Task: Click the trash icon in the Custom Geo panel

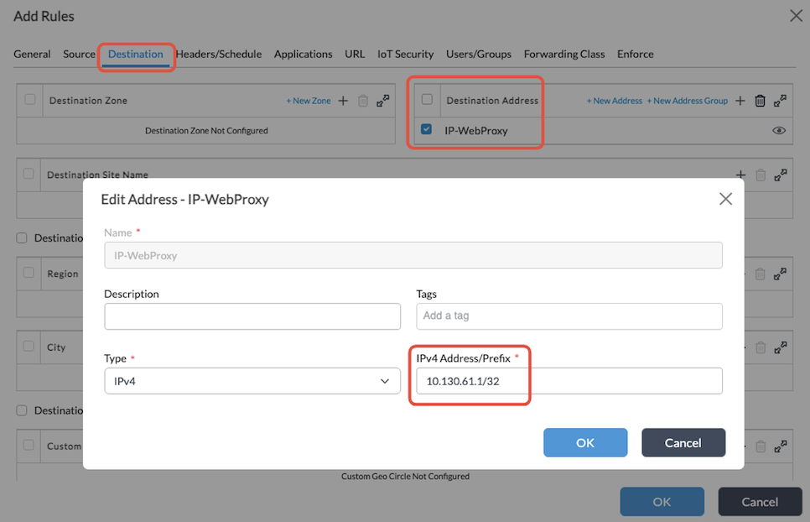Action: tap(761, 446)
